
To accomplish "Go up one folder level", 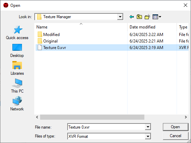I will click(139, 17).
